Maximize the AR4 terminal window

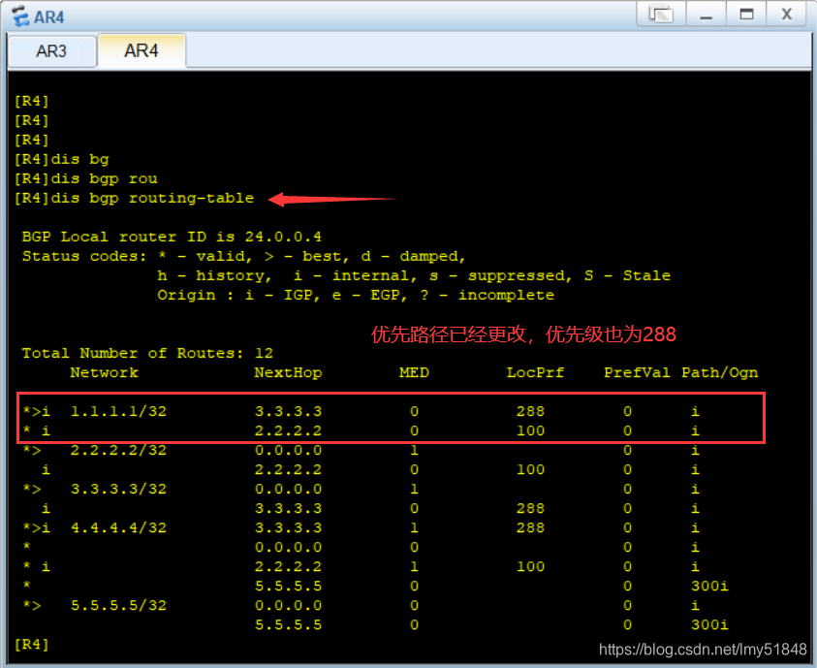click(746, 14)
